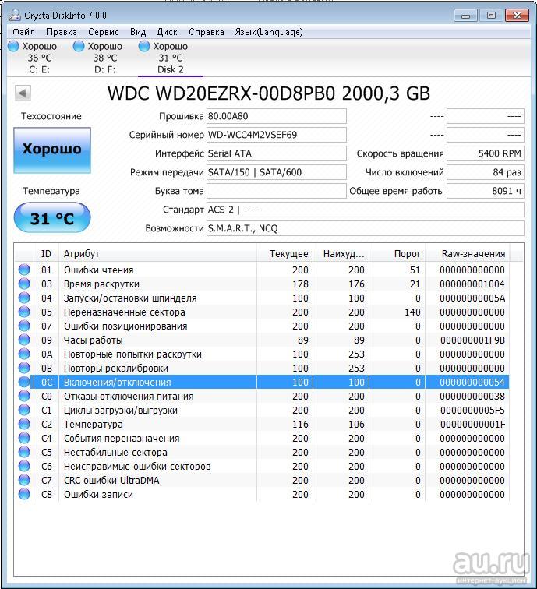Select the CRC-ошибки UltraDMA attribute text
This screenshot has height=589, width=537.
[x=111, y=480]
